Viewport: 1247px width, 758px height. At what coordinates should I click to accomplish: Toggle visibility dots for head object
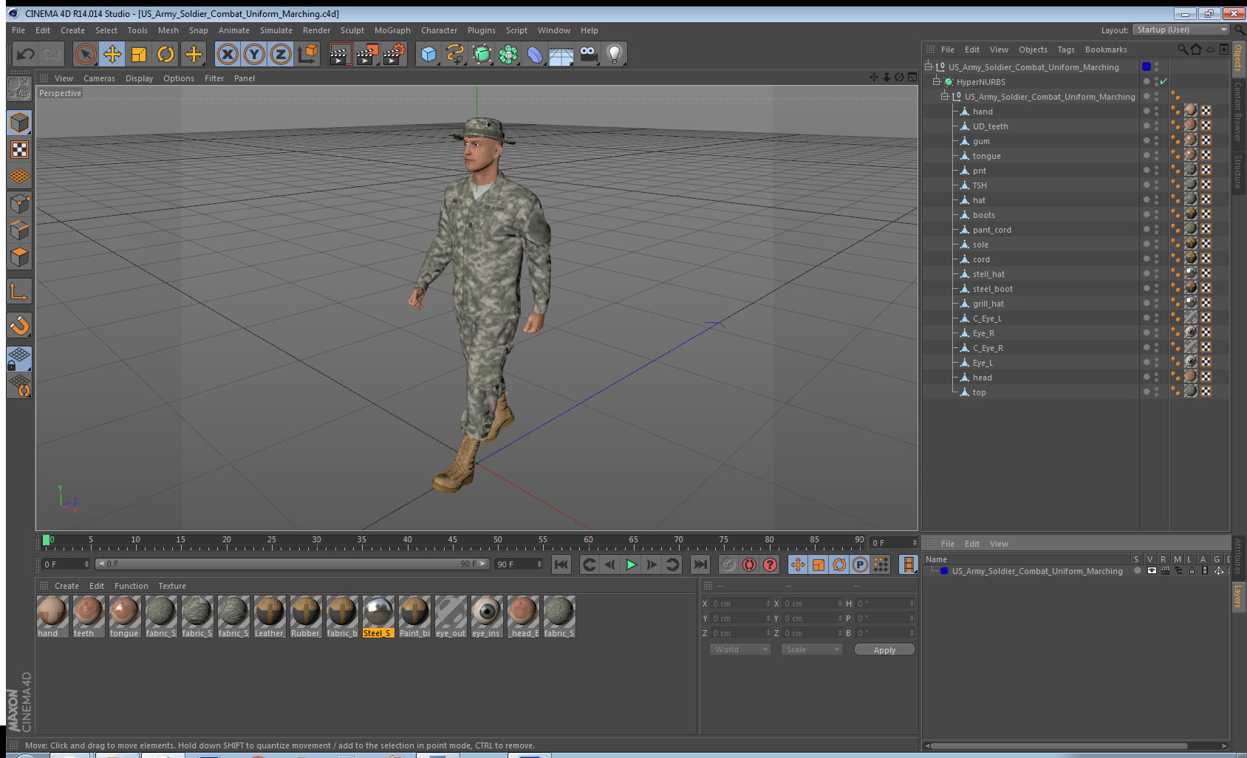[1156, 377]
